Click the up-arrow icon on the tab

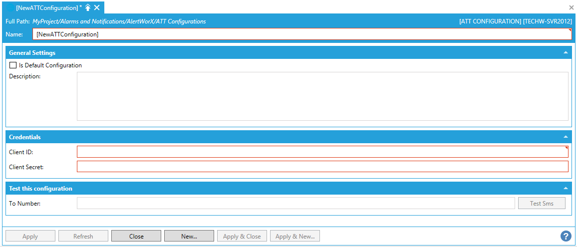88,7
